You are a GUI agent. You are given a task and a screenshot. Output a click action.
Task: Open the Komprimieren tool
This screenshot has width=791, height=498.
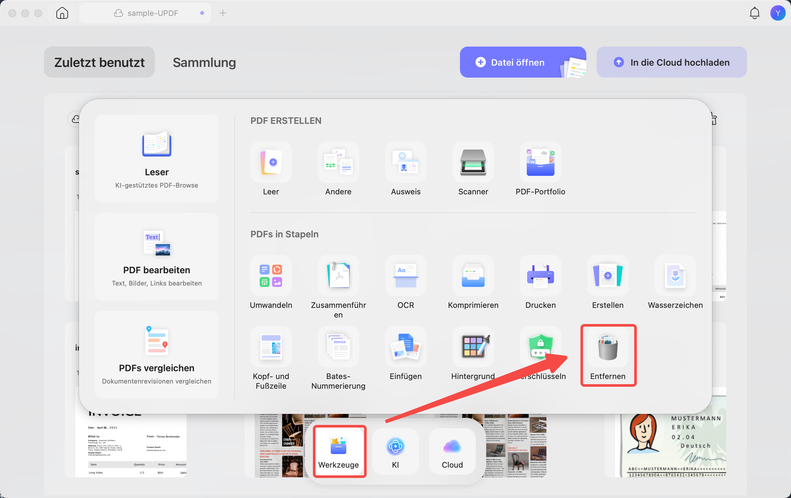coord(473,276)
